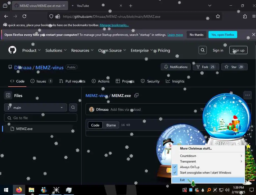Viewport: 256px width, 195px height.
Task: Open the Pull requests tab
Action: [x=72, y=81]
